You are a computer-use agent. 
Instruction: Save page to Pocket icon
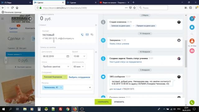pyautogui.click(x=130, y=8)
